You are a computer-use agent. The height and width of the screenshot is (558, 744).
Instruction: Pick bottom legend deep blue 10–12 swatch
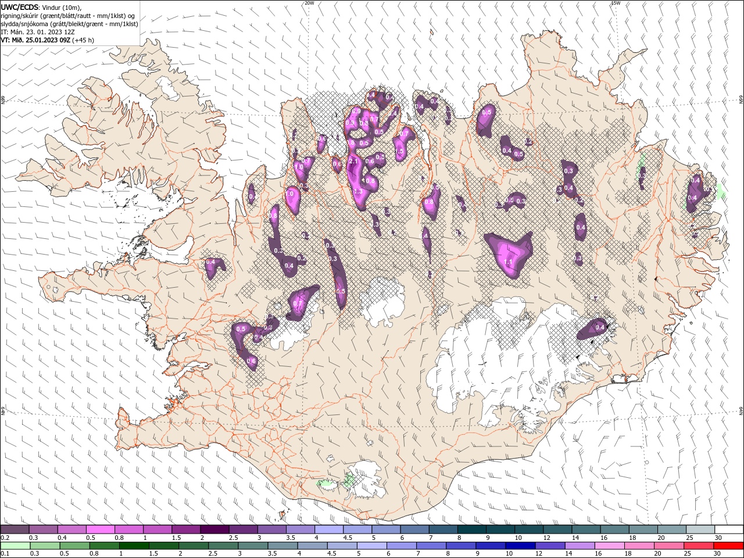[520, 546]
